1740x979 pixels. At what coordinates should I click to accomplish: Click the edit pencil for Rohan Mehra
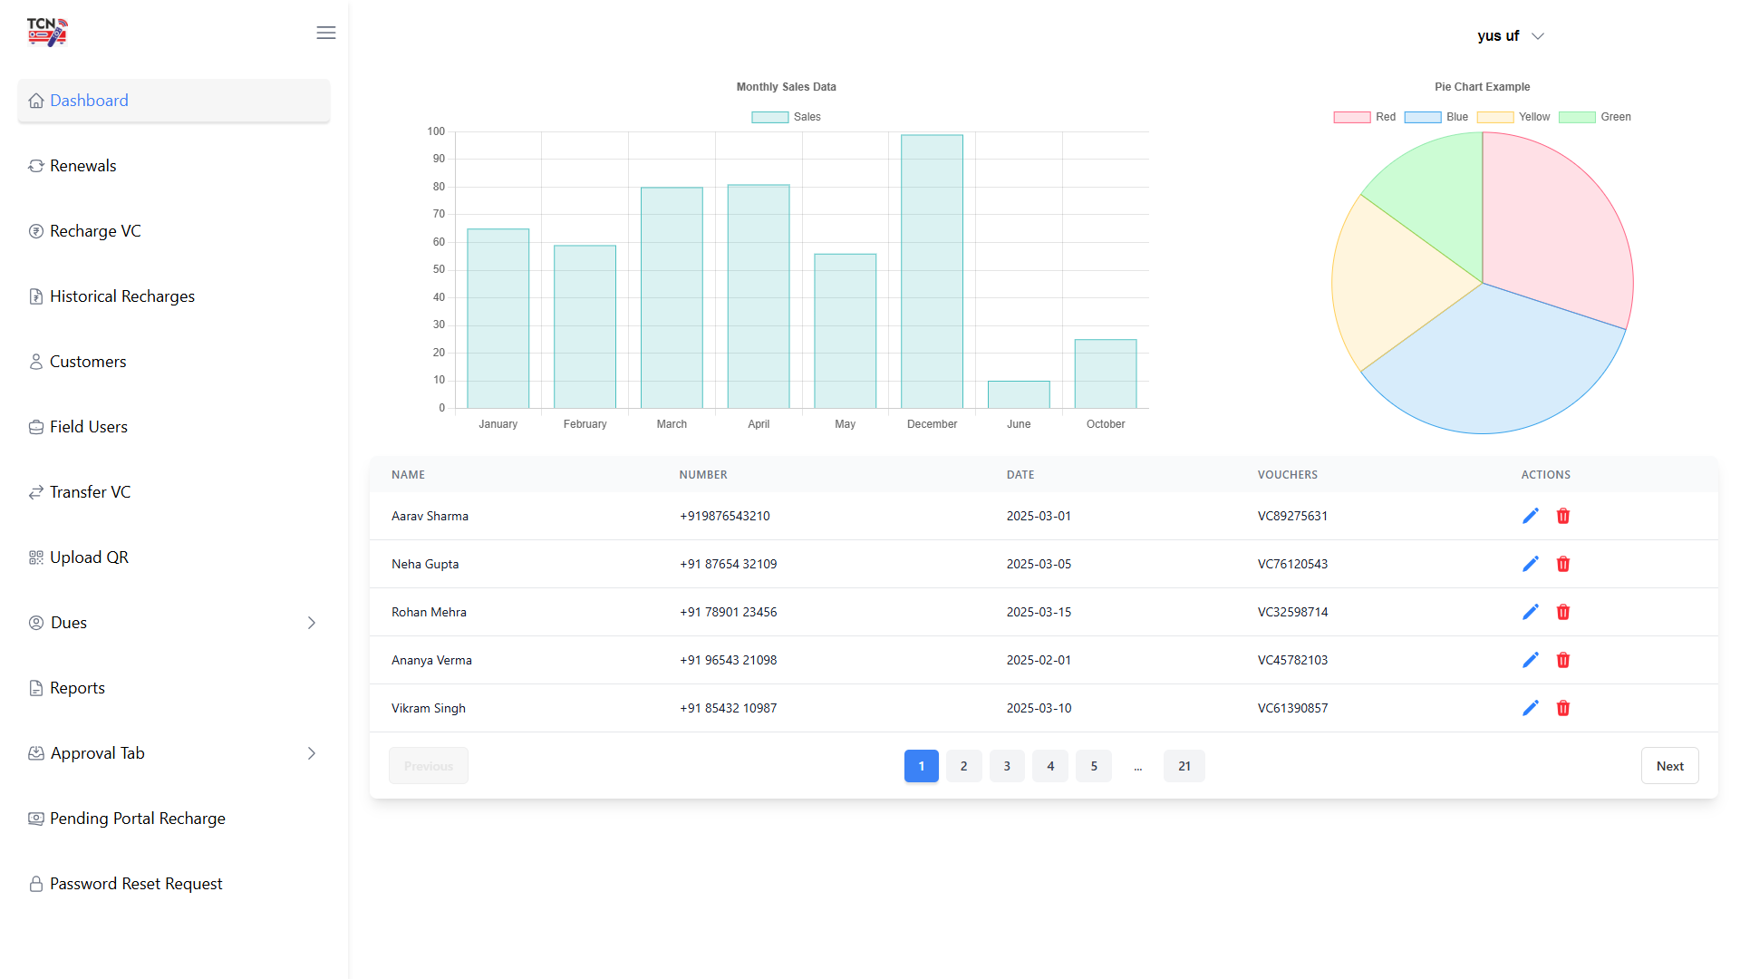1530,612
